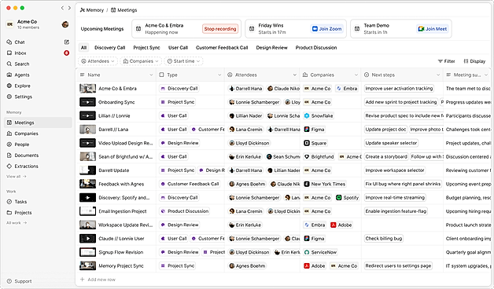Open the Projects folder icon

9,213
